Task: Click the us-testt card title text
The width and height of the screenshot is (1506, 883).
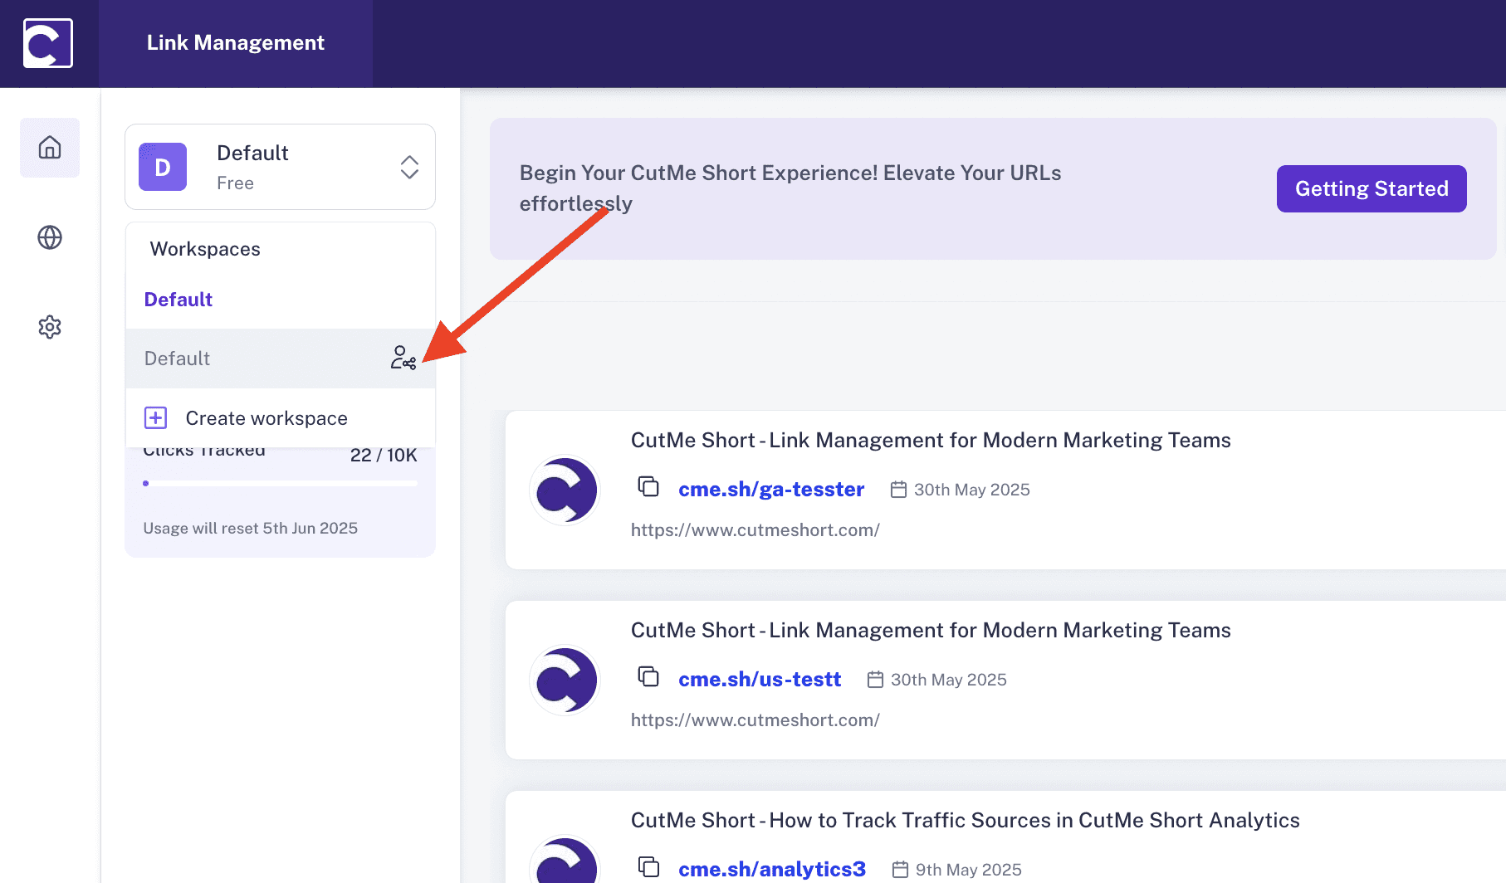Action: pos(931,630)
